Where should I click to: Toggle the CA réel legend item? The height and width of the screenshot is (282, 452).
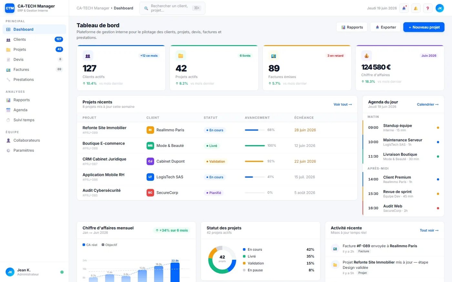[x=90, y=245]
